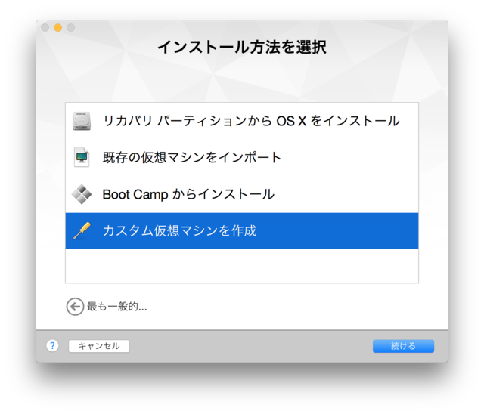Pick the highlighted "カスタム仮想マシンを作成" row text

180,230
